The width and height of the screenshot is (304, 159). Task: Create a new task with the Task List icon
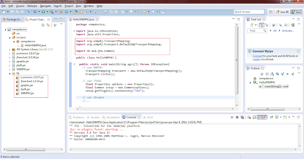252,25
